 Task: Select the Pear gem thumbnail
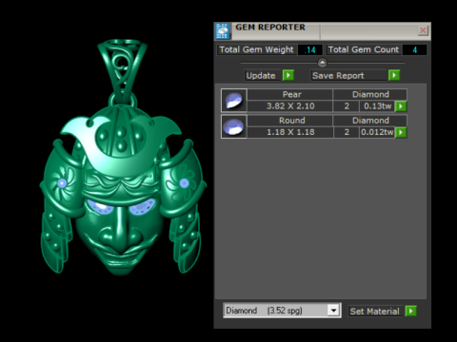(x=234, y=101)
